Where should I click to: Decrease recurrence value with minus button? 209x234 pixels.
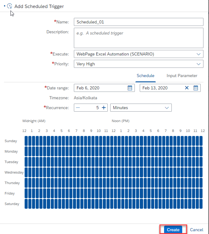point(78,108)
